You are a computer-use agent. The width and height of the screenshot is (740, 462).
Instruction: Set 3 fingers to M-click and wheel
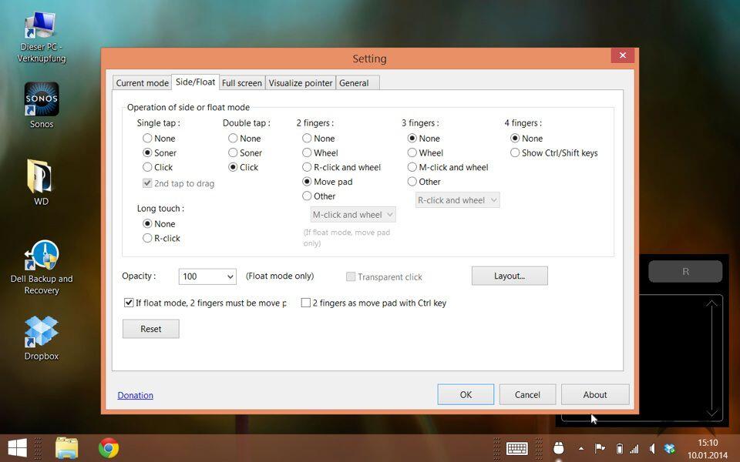[x=448, y=167]
